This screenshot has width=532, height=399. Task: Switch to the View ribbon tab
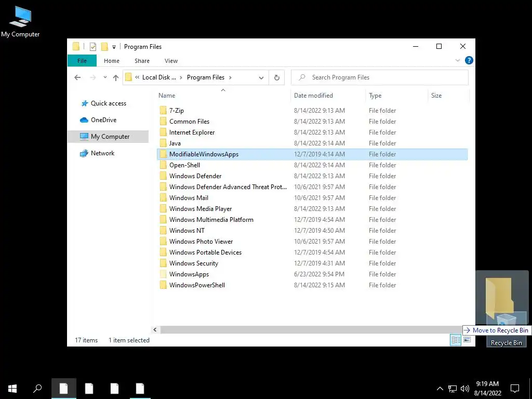click(171, 61)
